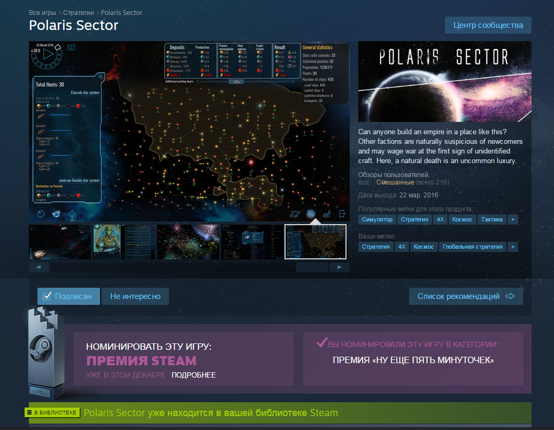Select the first screenshot thumbnail with spaceship
Image resolution: width=554 pixels, height=430 pixels.
pos(60,242)
